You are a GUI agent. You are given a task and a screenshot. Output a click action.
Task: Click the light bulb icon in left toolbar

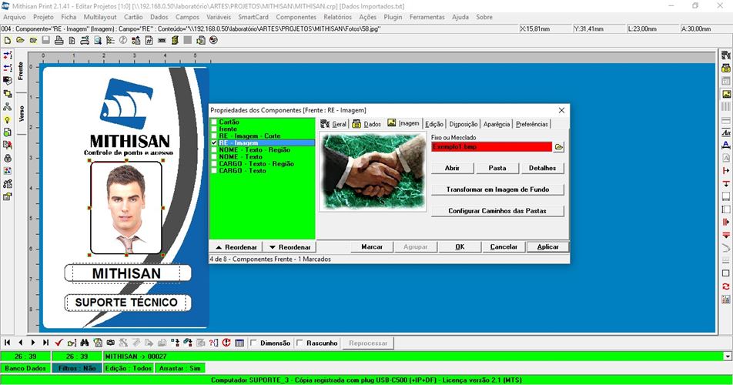click(7, 119)
